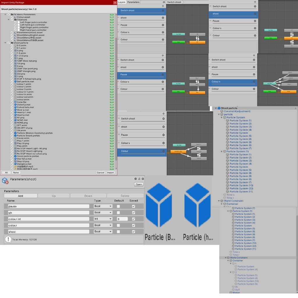Uncheck Cone.fbx in the import package list
Screen dimensions: 298x298
tap(12, 102)
